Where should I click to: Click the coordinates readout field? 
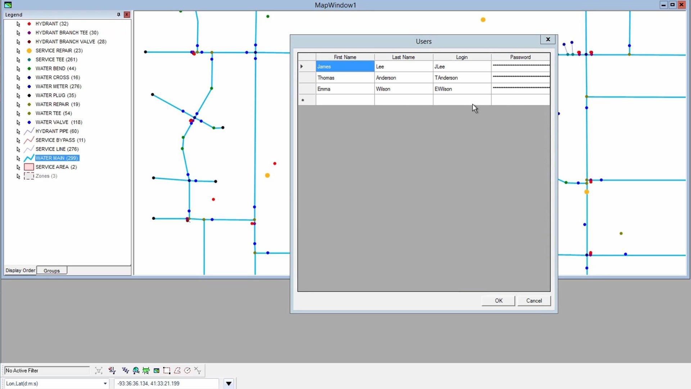(166, 384)
